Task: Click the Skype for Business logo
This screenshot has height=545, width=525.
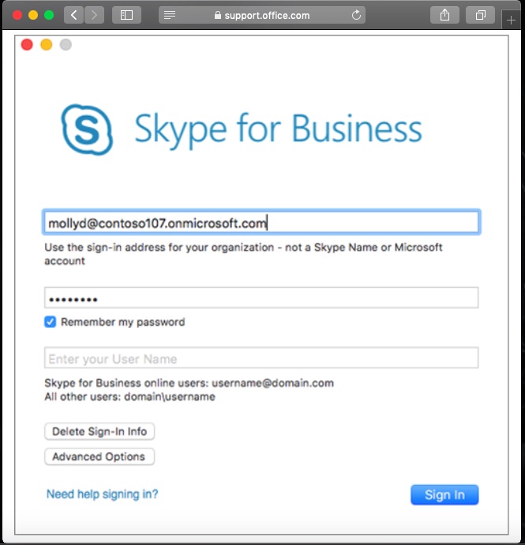Action: pos(87,129)
